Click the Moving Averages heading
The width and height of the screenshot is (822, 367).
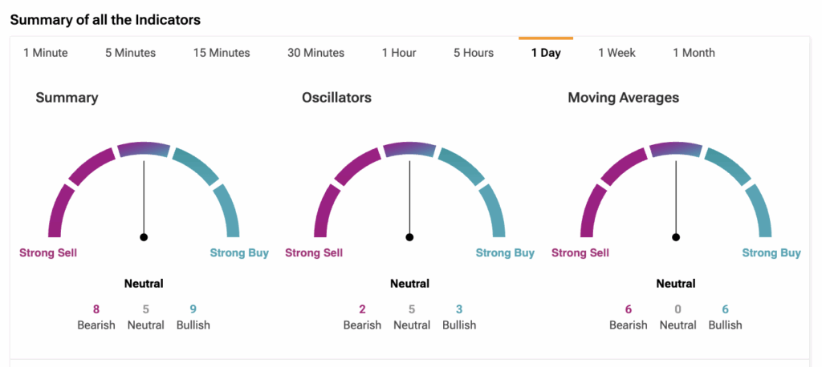pyautogui.click(x=623, y=98)
